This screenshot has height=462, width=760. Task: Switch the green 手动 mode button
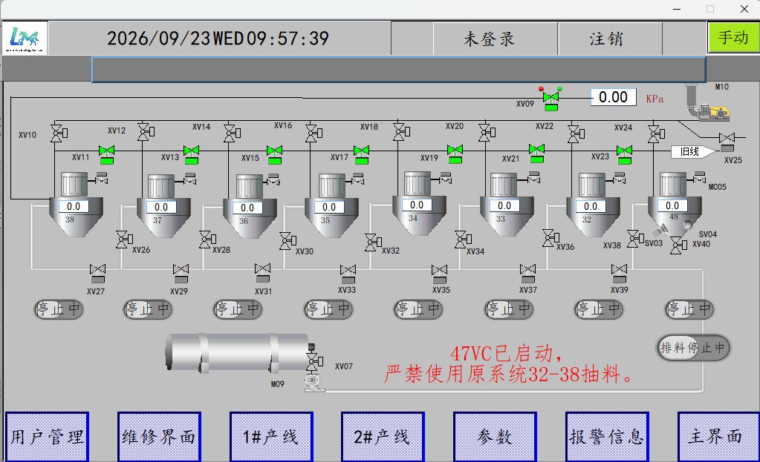coord(733,37)
